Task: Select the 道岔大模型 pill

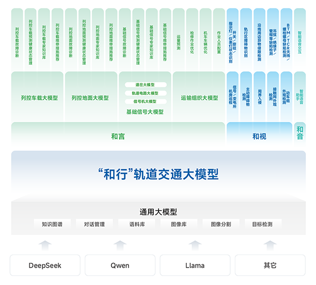Action: 145,84
